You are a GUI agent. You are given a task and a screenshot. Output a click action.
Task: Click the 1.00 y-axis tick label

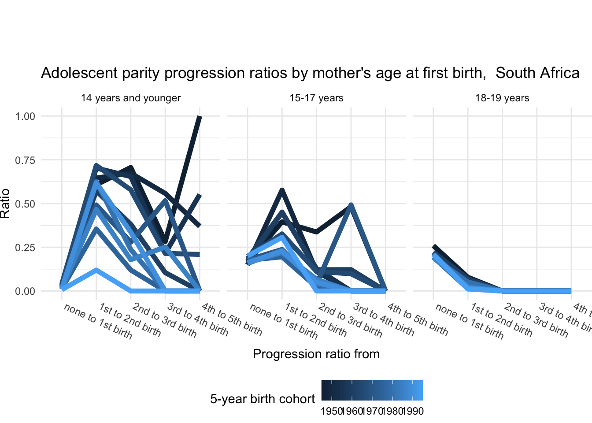coord(25,116)
